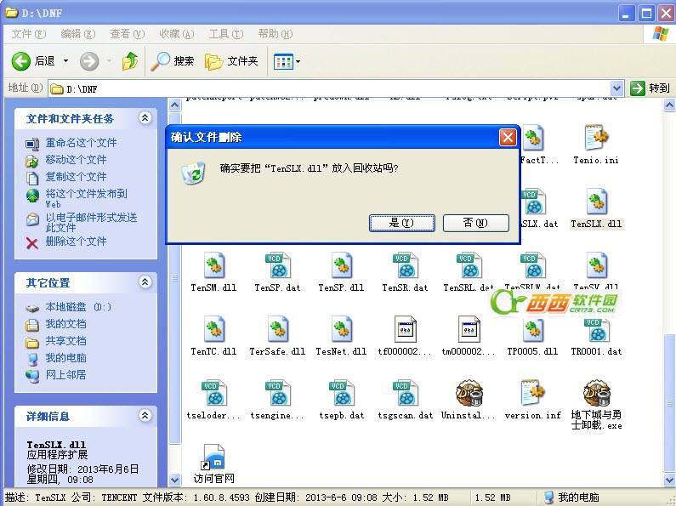Click file list scrollbar down arrow

(x=668, y=480)
